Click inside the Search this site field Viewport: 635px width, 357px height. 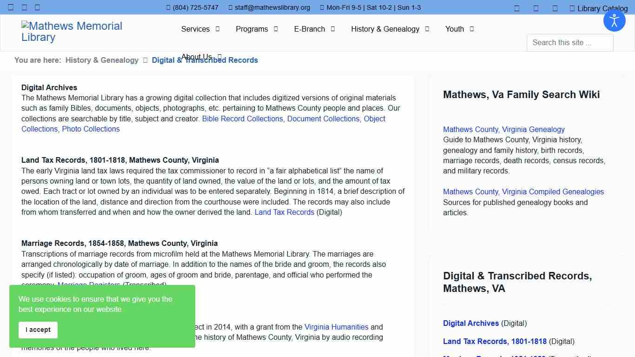569,42
